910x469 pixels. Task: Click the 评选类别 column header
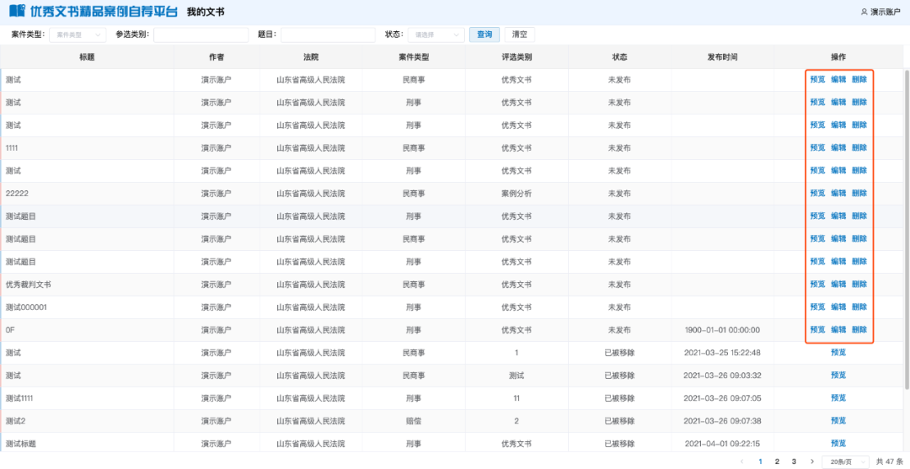click(x=517, y=56)
